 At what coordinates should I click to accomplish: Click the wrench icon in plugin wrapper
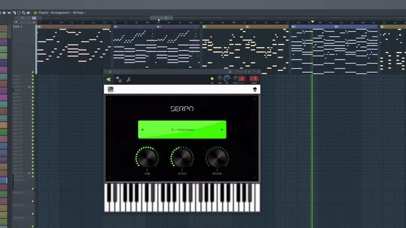click(x=129, y=79)
